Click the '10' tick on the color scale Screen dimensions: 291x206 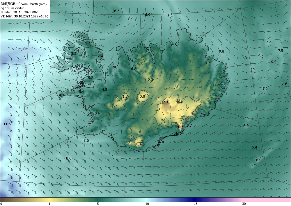tap(147, 204)
